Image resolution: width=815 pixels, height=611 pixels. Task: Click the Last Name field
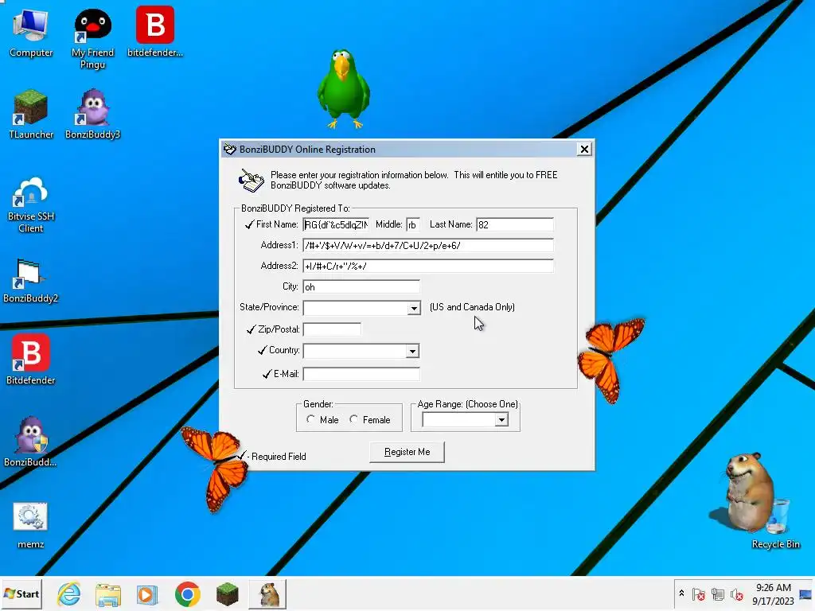(515, 224)
